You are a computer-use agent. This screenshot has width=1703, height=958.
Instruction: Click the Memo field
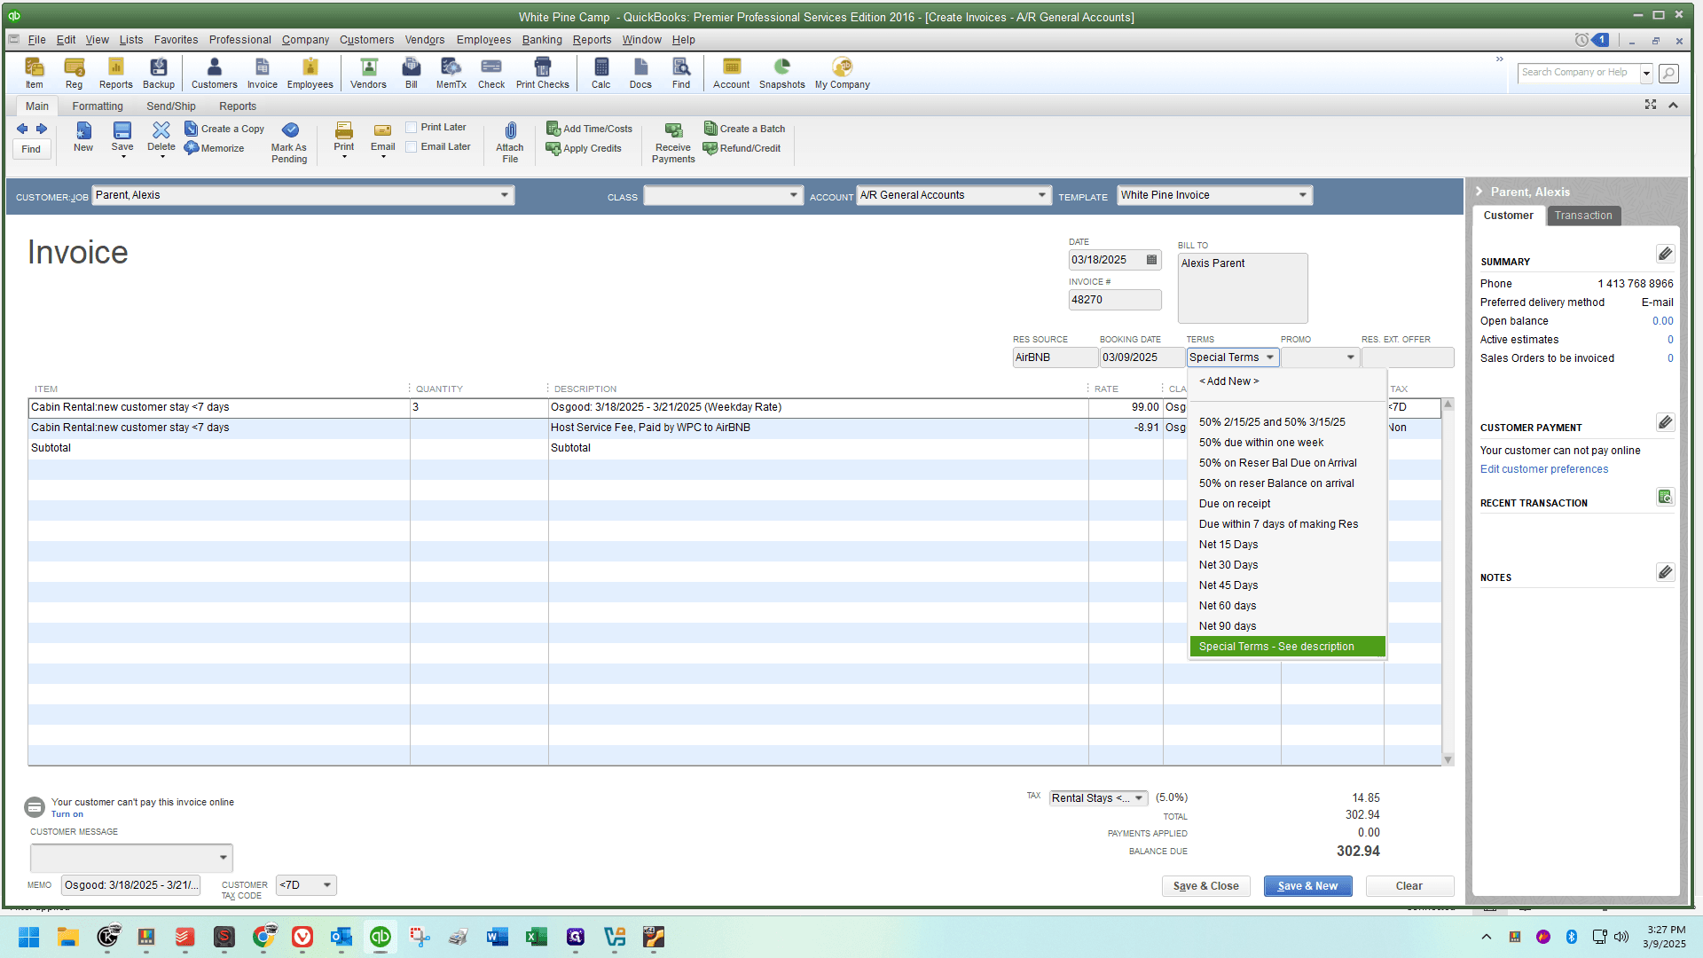coord(130,885)
